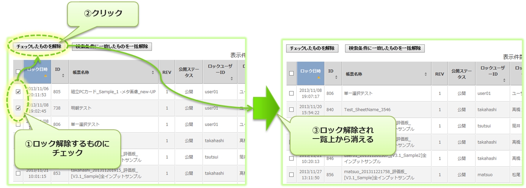Viewport: 526px width, 188px height.
Task: Click the 帳票名称 sort icon in left table
Action: [x=153, y=73]
